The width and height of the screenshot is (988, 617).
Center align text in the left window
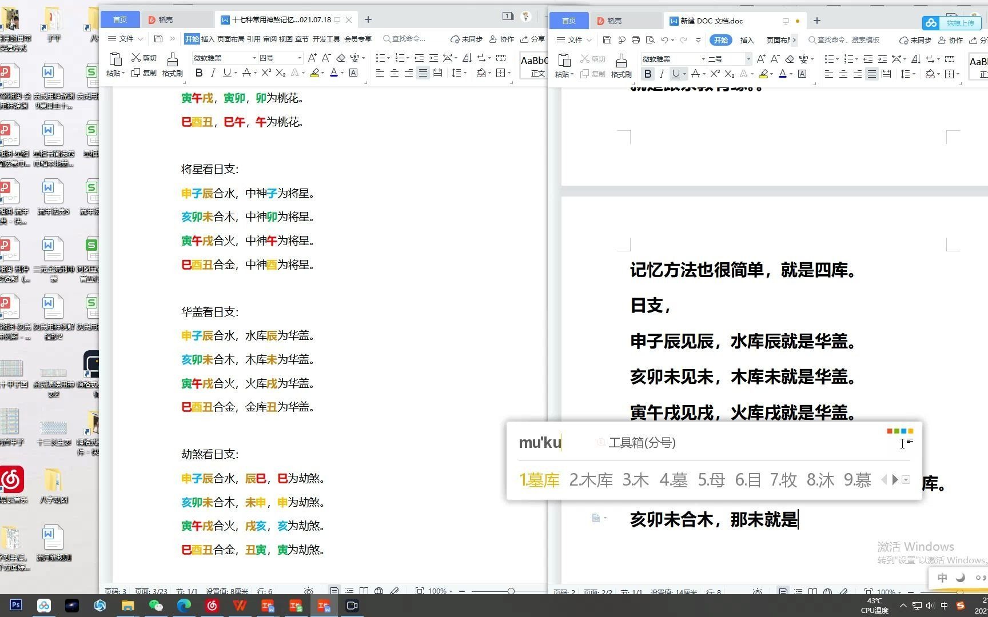click(394, 73)
